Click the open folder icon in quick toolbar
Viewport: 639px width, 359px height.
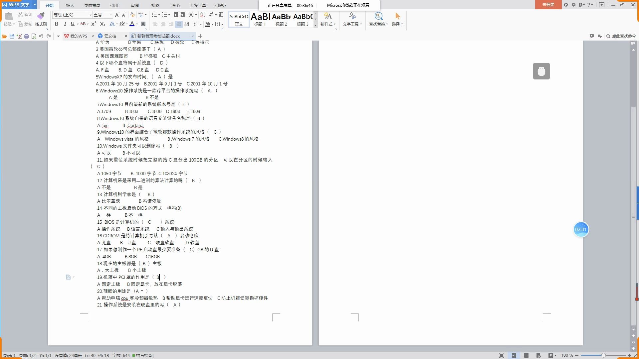point(4,36)
